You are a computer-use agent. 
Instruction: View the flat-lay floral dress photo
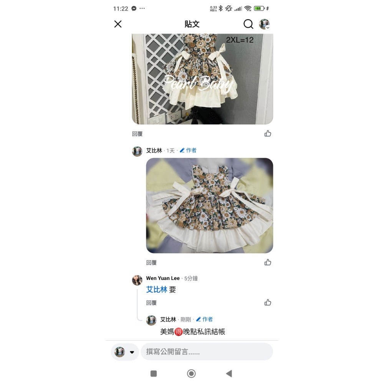[x=210, y=205]
